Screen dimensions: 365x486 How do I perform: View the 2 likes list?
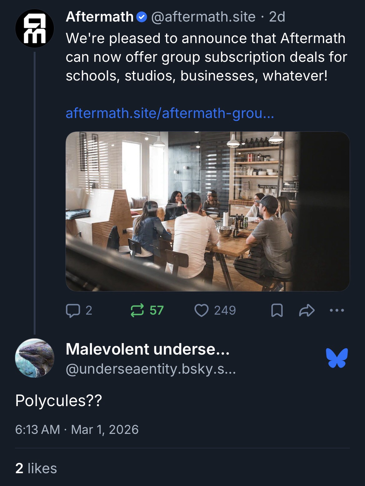[36, 468]
